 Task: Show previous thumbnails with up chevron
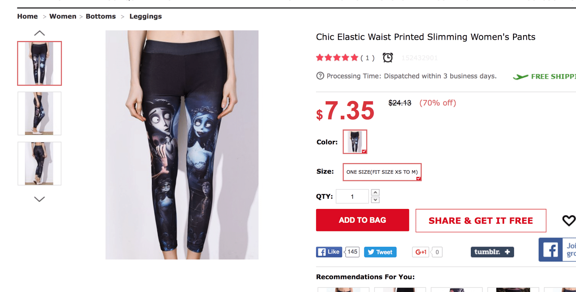pyautogui.click(x=39, y=33)
